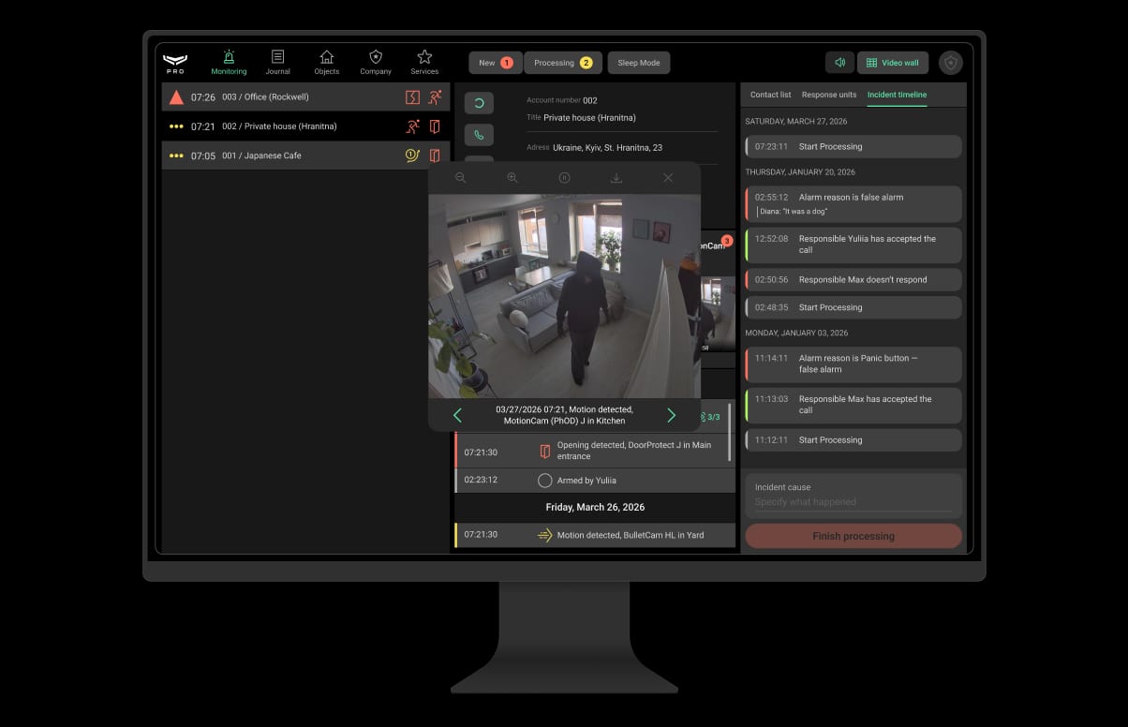Viewport: 1128px width, 727px height.
Task: Click the Motion detected BulletCam HL event
Action: coord(595,535)
